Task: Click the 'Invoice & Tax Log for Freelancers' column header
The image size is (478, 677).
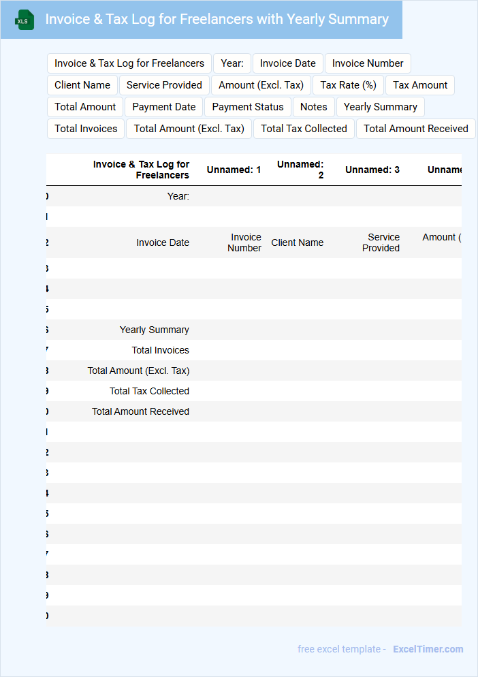Action: point(141,170)
